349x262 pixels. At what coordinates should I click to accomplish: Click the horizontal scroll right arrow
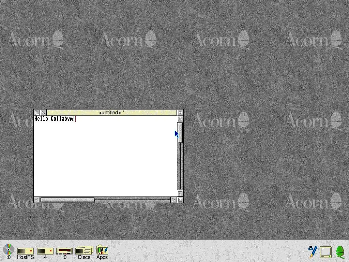coord(173,200)
